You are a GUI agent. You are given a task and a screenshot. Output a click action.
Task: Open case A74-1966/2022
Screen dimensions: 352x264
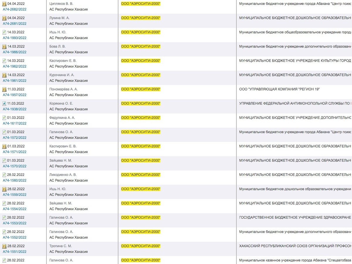point(15,52)
